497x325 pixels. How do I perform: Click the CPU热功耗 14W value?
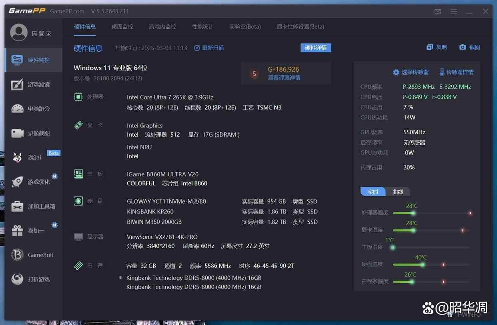pyautogui.click(x=409, y=118)
